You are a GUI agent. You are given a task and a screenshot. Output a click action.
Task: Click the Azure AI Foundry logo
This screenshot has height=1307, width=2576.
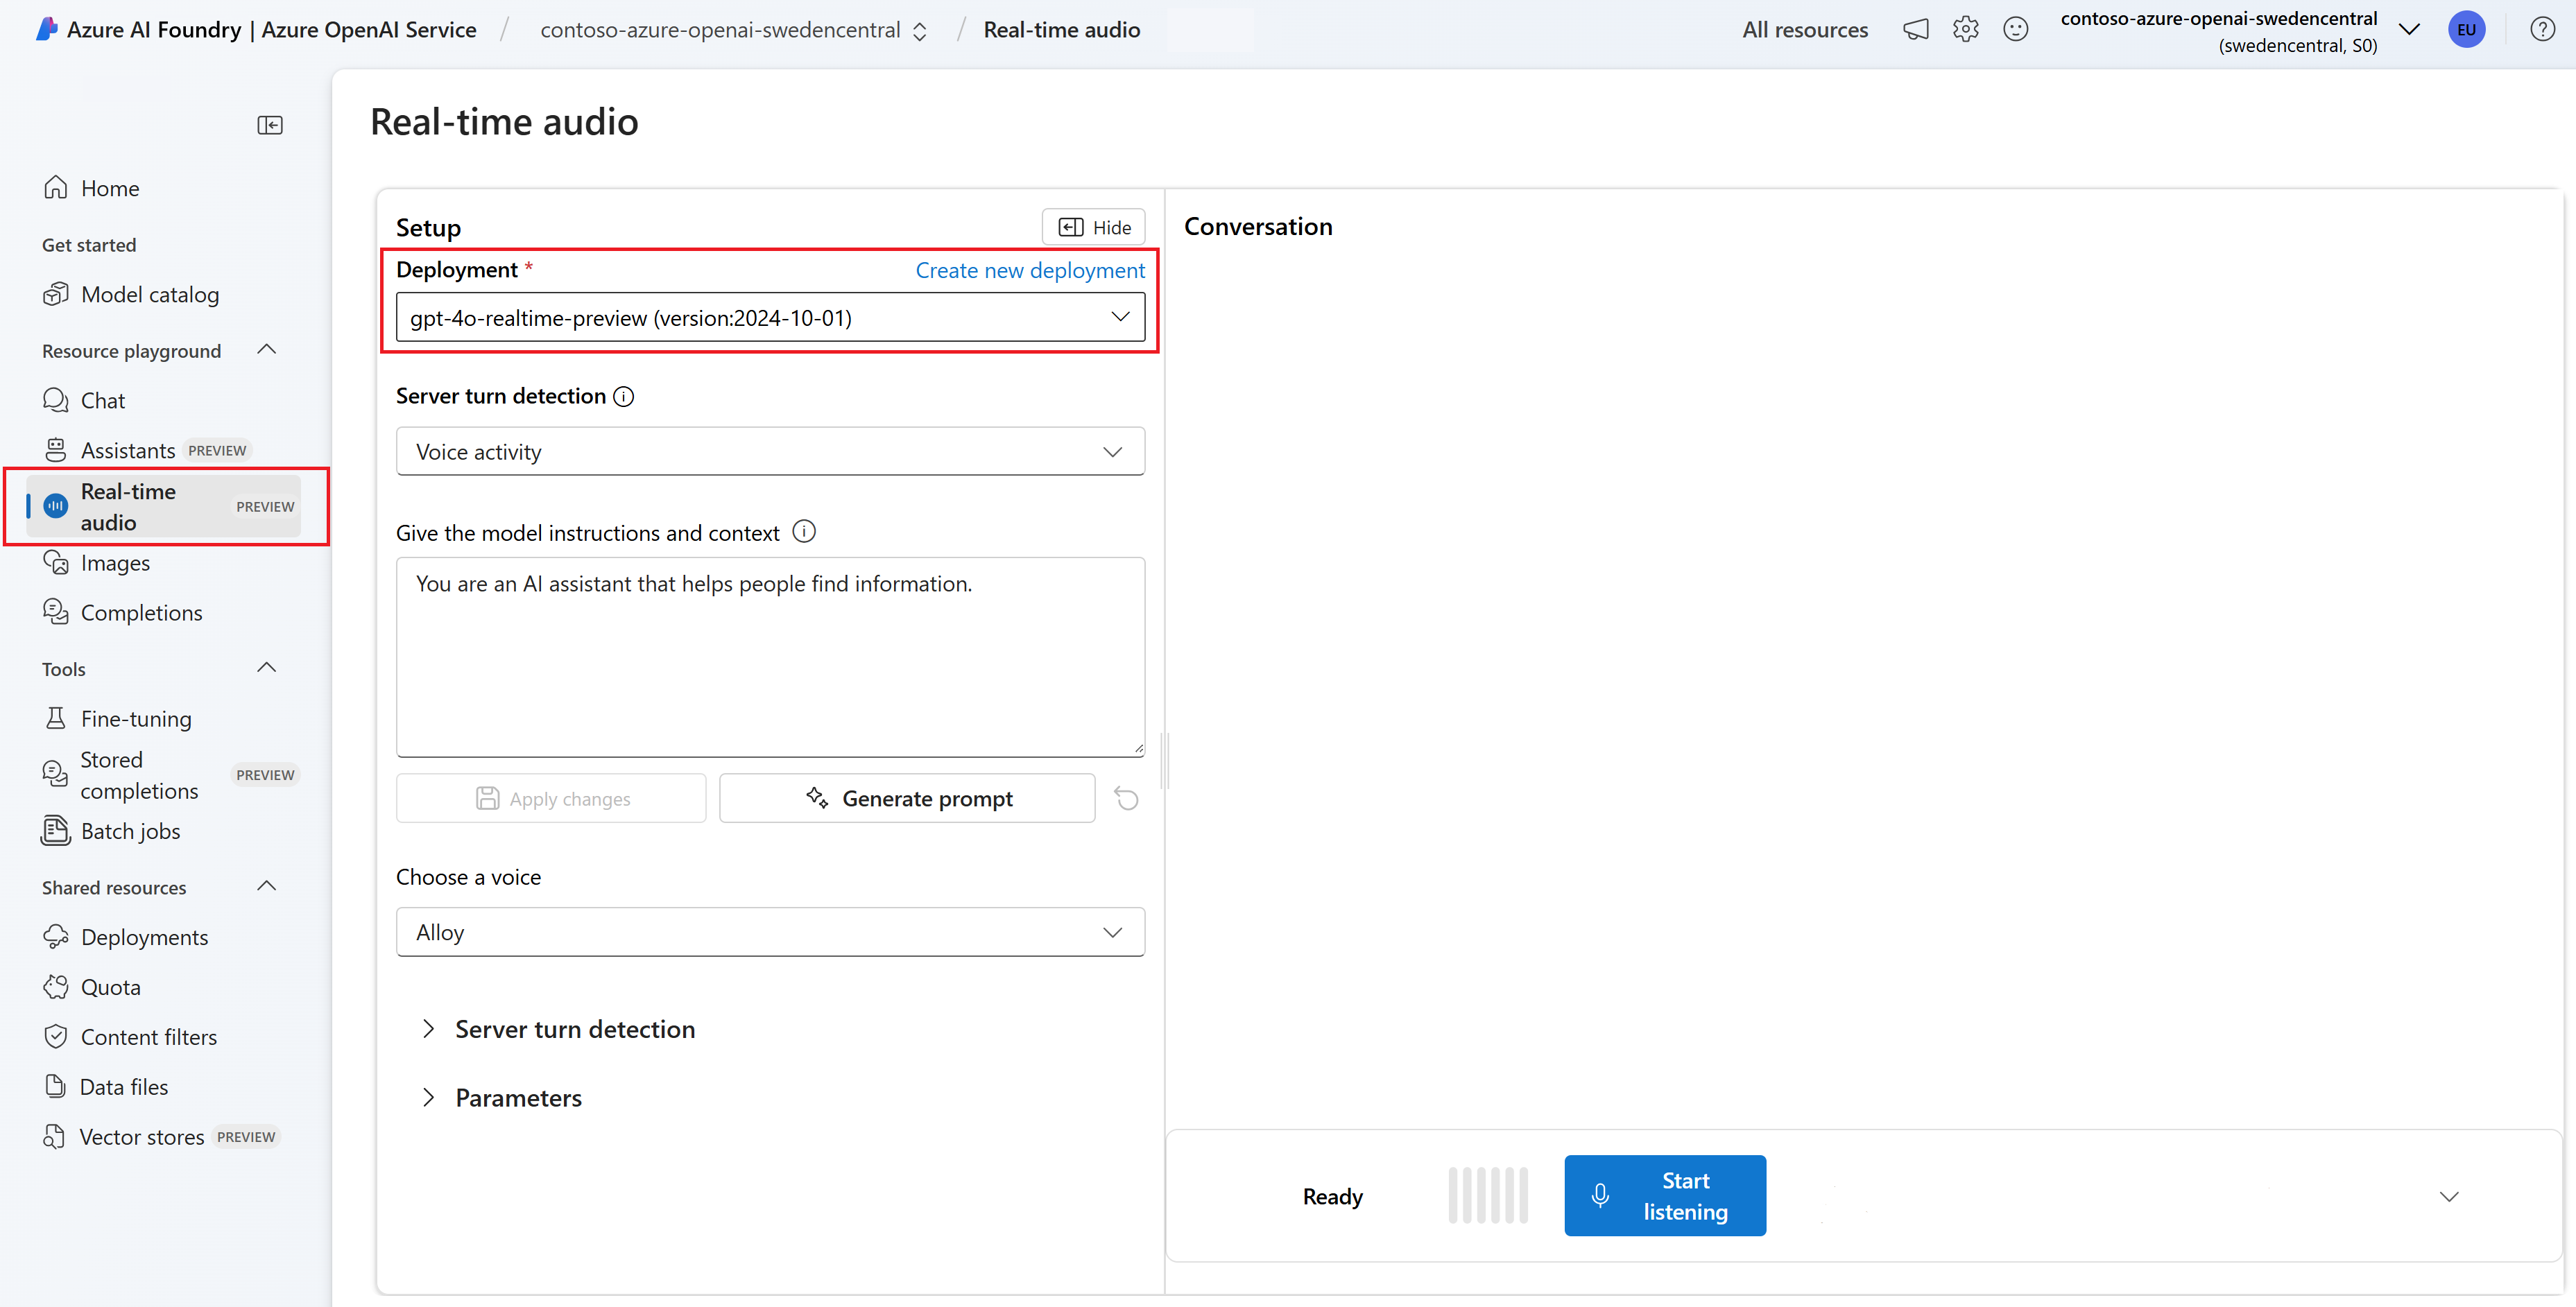pos(47,29)
